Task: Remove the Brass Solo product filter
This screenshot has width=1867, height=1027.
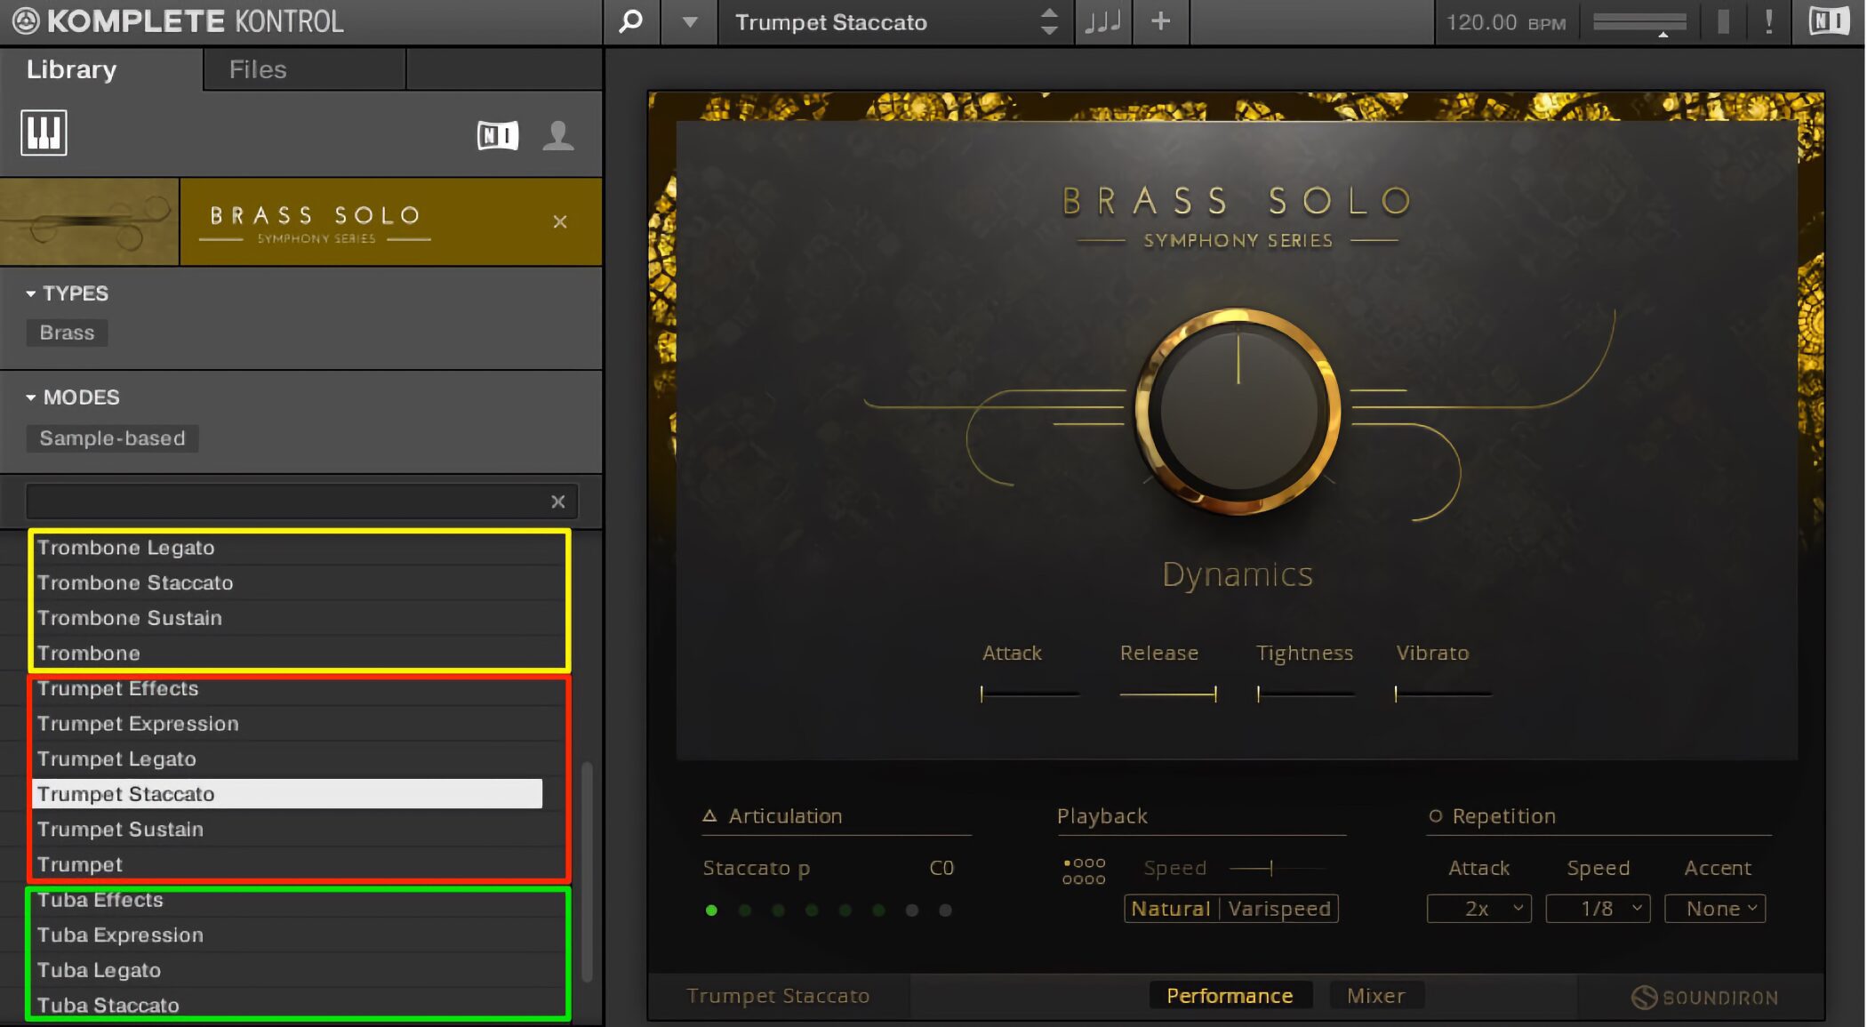Action: 560,221
